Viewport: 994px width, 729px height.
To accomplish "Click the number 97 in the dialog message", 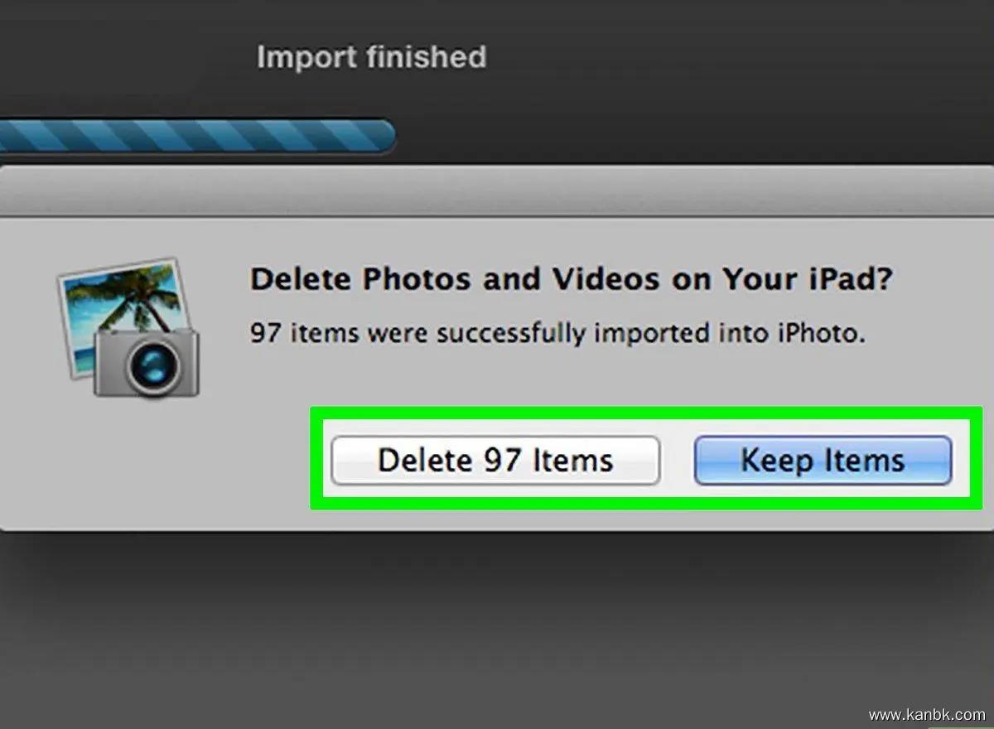I will [265, 333].
